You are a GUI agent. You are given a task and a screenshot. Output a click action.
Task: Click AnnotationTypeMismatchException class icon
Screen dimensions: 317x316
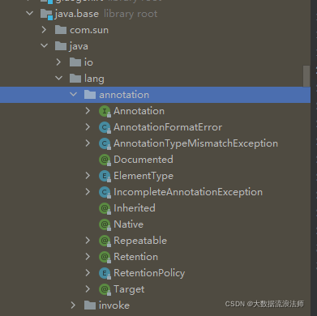click(105, 143)
